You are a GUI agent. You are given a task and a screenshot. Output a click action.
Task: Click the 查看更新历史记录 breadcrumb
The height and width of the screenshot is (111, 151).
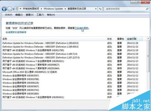click(x=77, y=9)
